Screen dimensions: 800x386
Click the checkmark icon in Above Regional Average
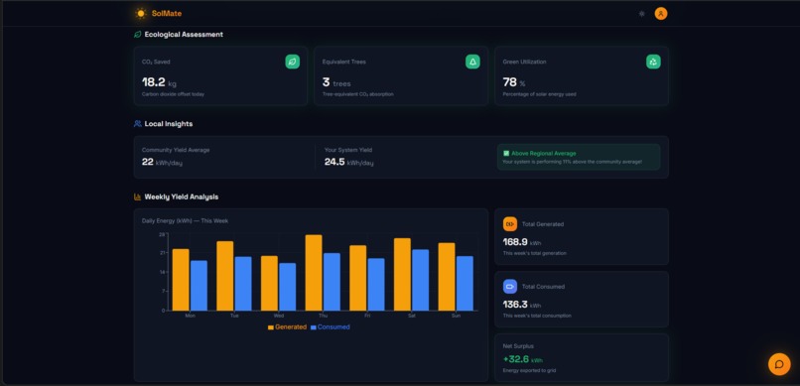(506, 153)
